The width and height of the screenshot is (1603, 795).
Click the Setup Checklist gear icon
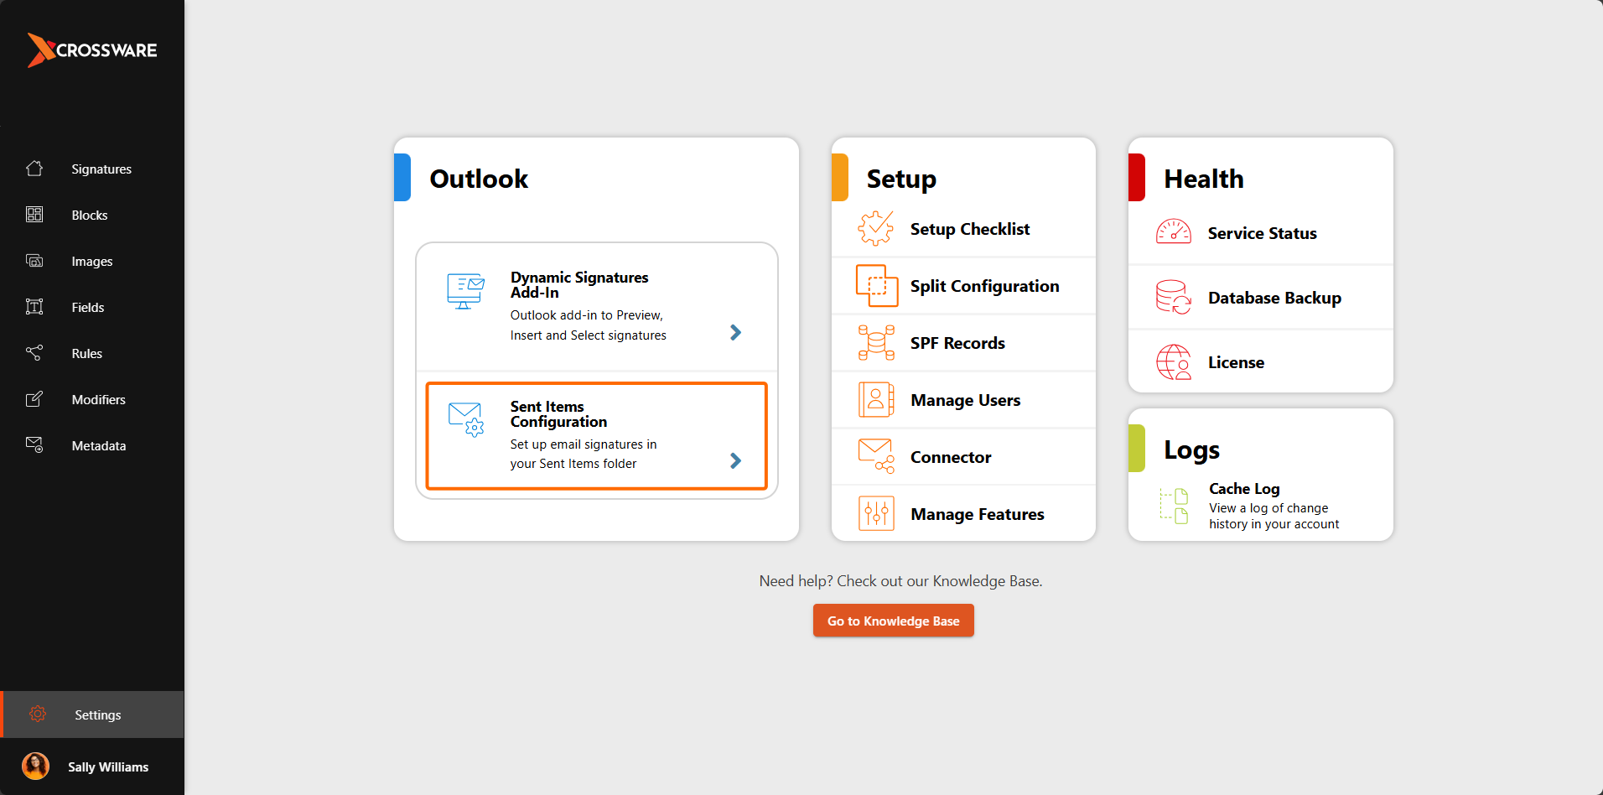(876, 229)
